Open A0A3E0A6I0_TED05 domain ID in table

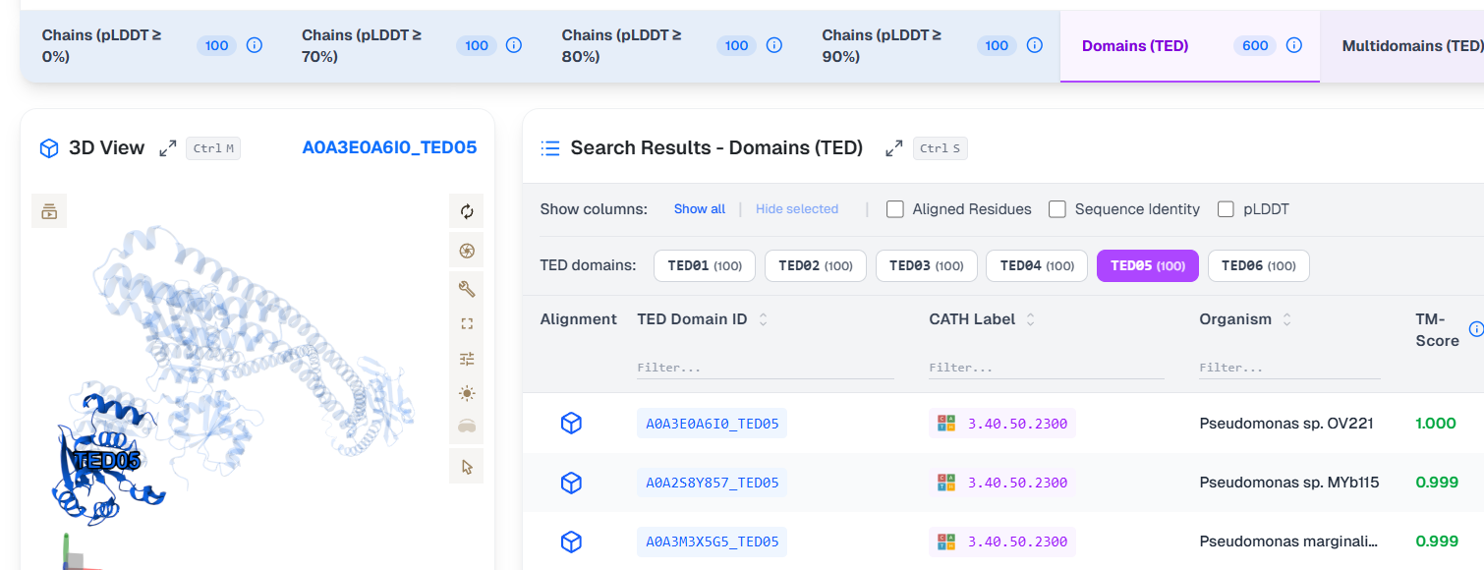pyautogui.click(x=712, y=424)
